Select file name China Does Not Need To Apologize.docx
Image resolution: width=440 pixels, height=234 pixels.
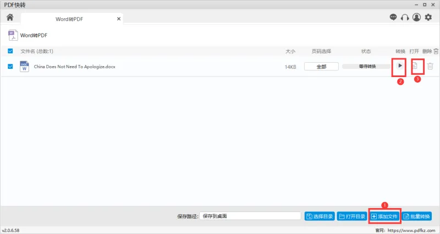[75, 67]
